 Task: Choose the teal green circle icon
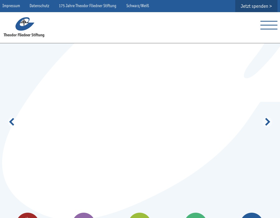[195, 216]
